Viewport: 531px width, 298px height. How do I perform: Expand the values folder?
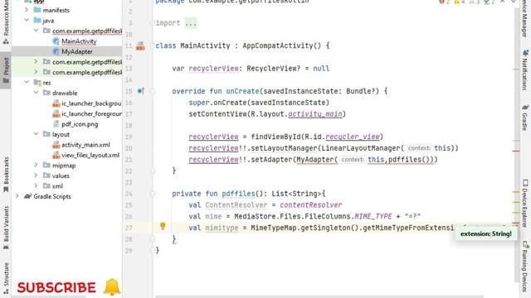click(x=36, y=175)
